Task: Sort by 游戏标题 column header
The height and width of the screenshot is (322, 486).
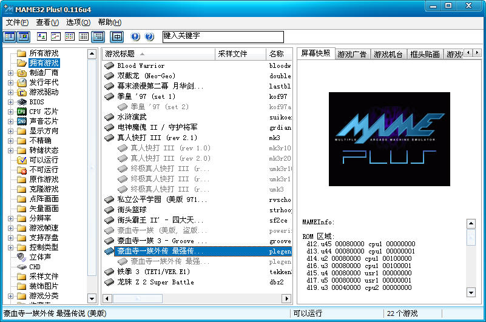Action: pos(158,54)
